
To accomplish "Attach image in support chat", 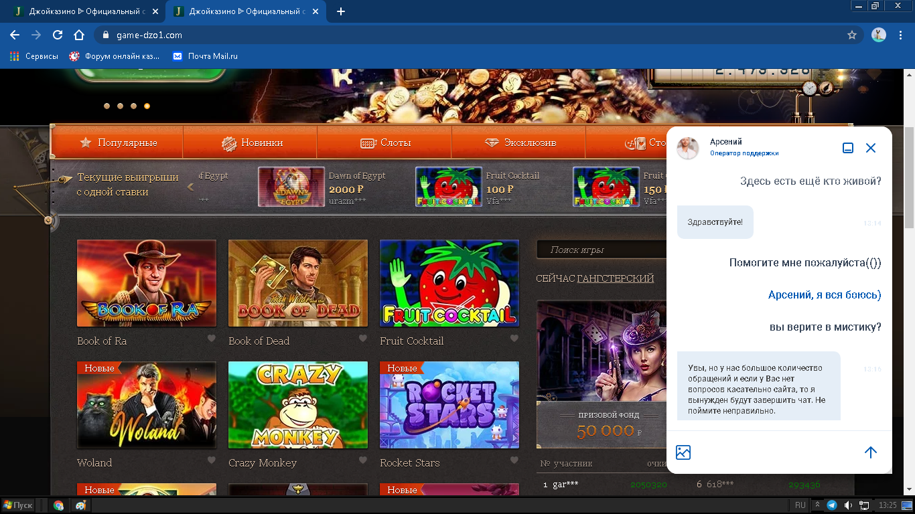I will pyautogui.click(x=683, y=452).
